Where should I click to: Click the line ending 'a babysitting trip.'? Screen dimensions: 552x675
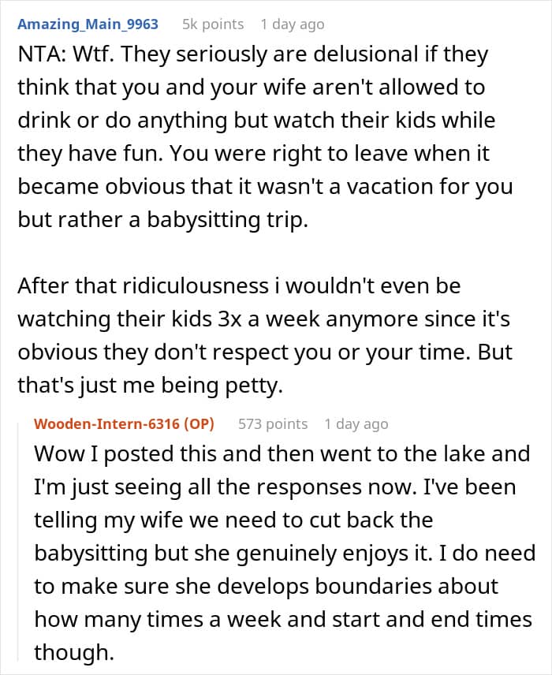click(162, 219)
